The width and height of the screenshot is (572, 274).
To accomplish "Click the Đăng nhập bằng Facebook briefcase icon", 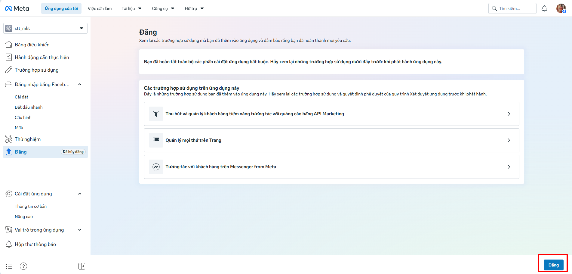I will [9, 84].
